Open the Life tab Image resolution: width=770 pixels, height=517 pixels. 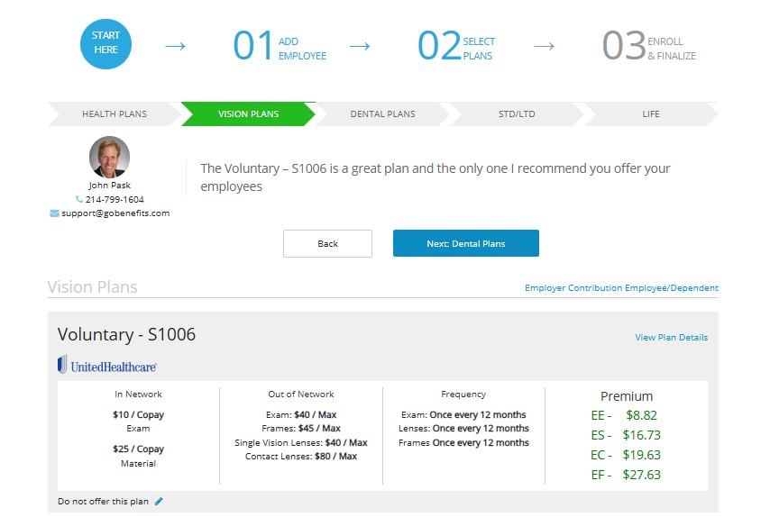[650, 114]
